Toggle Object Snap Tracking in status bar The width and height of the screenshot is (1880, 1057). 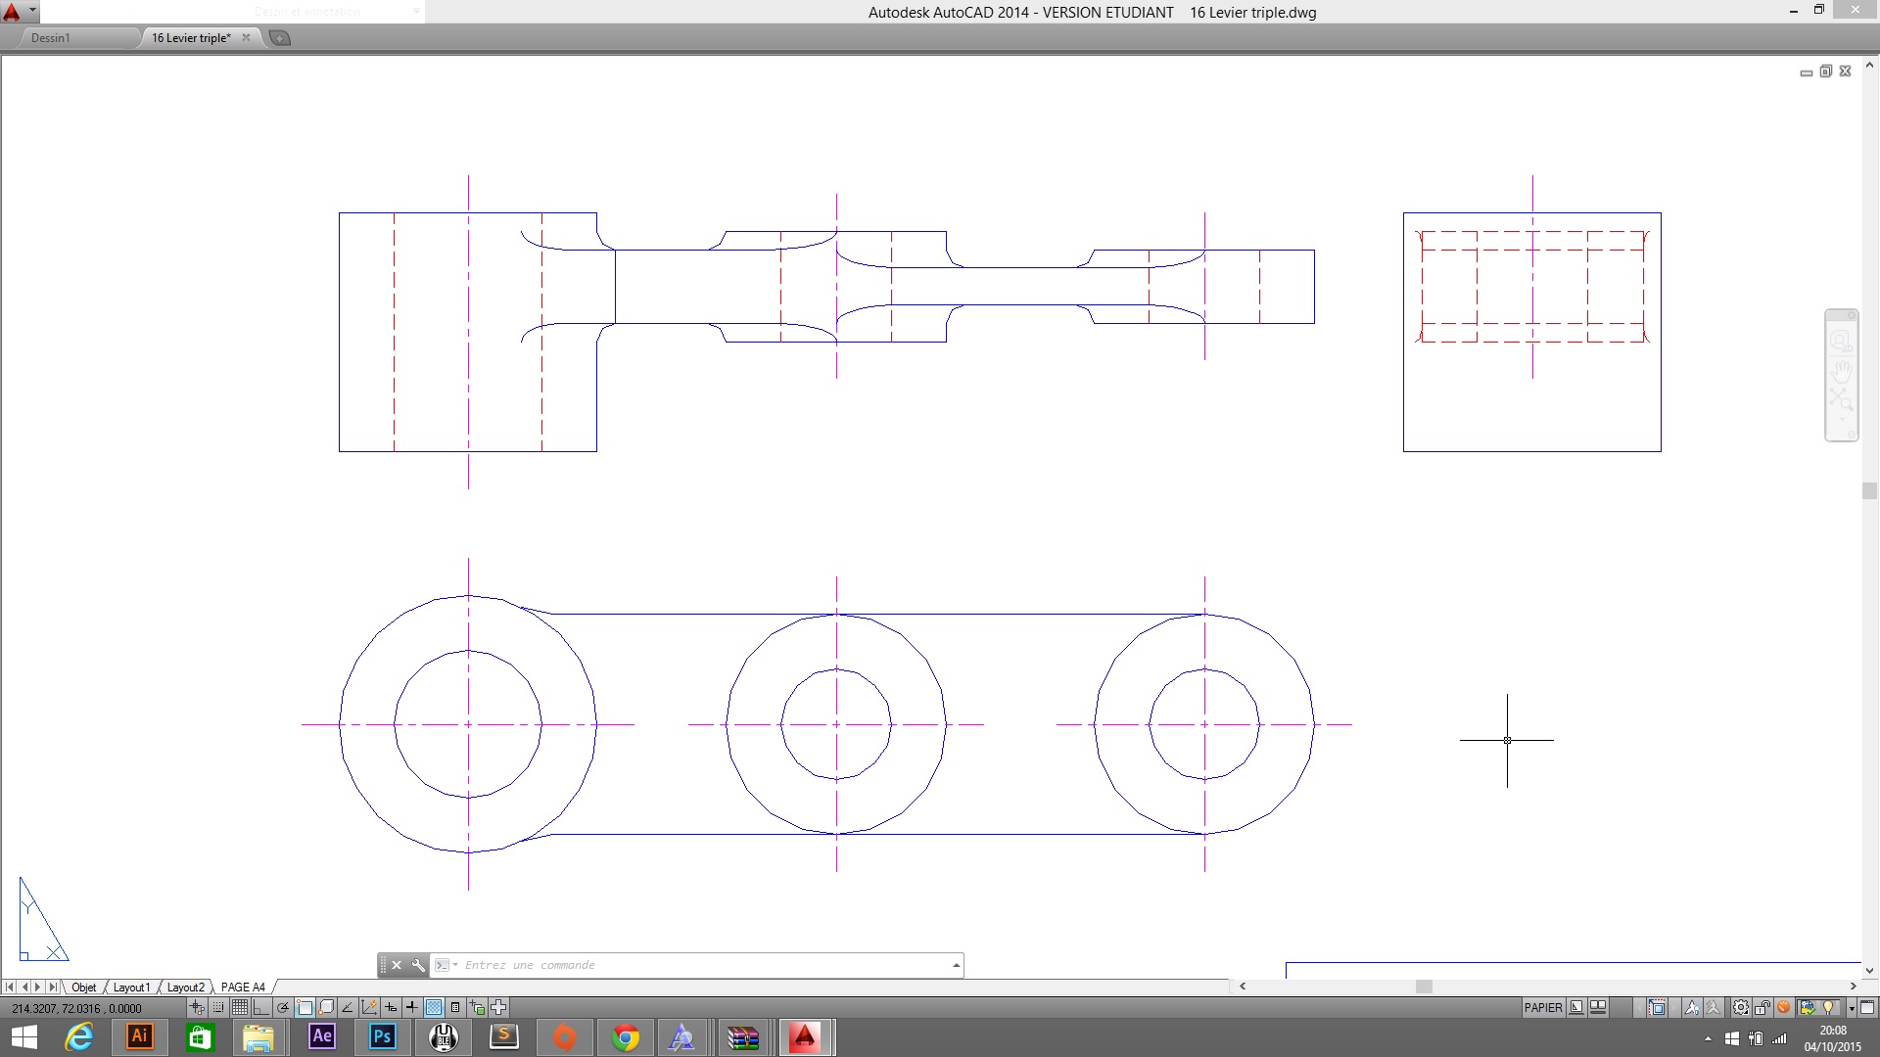tap(348, 1007)
